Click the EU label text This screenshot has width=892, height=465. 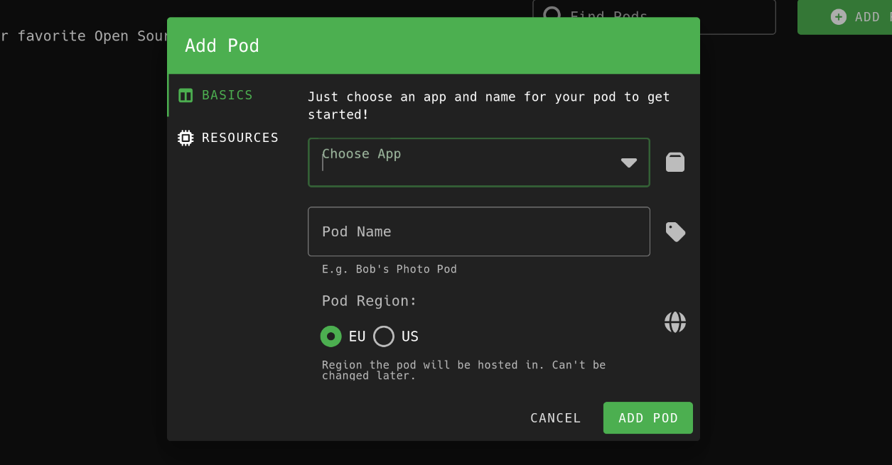tap(357, 337)
